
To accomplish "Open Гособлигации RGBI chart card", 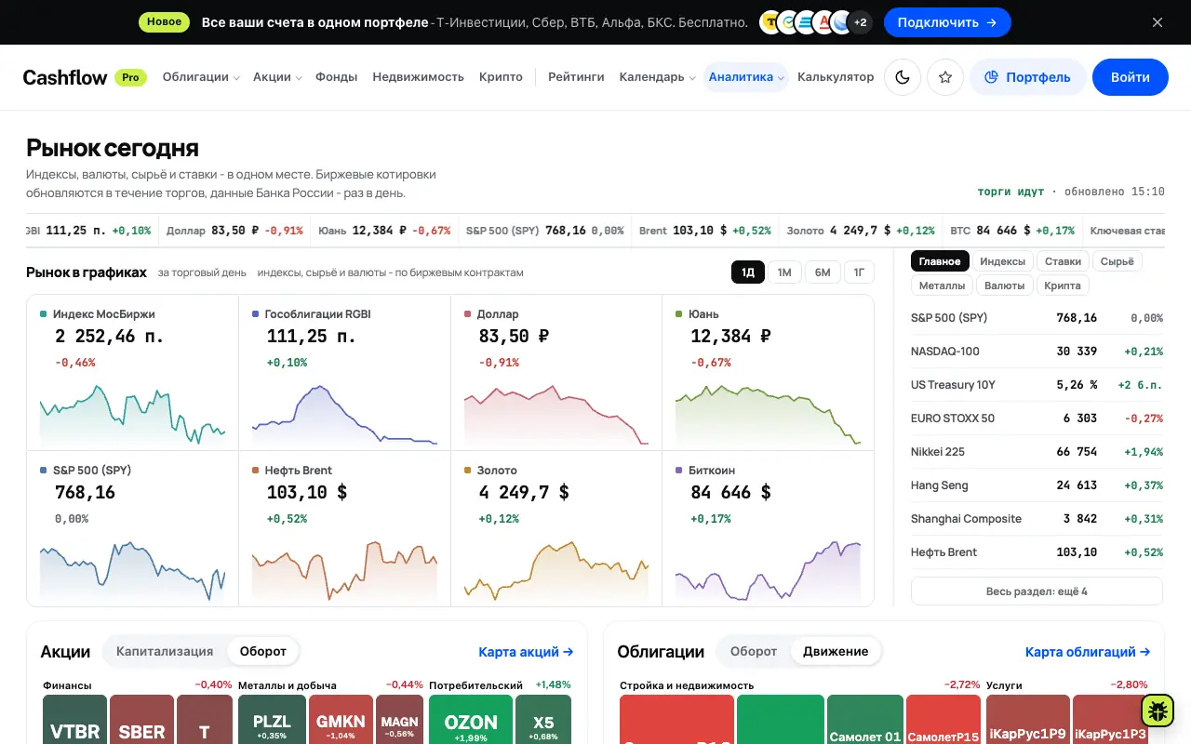I will pos(344,373).
